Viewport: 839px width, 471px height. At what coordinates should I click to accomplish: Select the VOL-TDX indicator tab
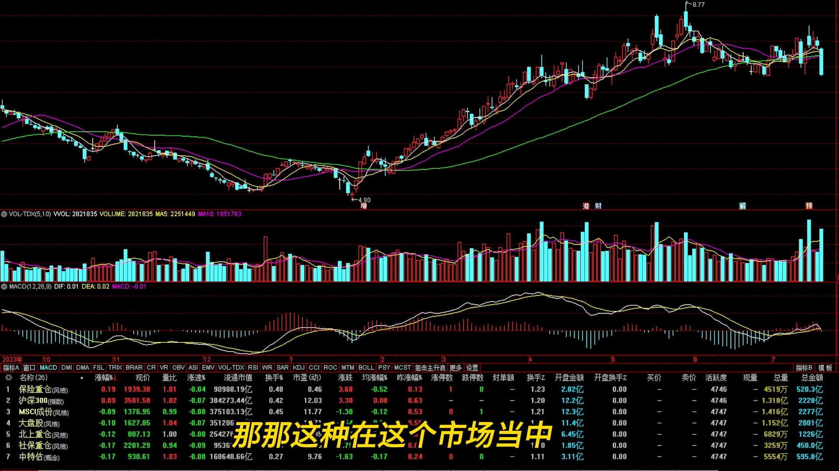click(231, 368)
